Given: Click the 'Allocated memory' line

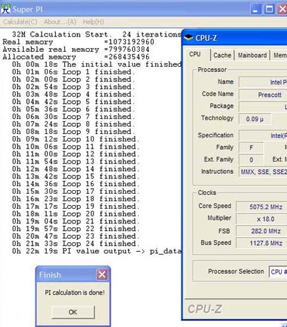Looking at the screenshot, I should coord(76,56).
